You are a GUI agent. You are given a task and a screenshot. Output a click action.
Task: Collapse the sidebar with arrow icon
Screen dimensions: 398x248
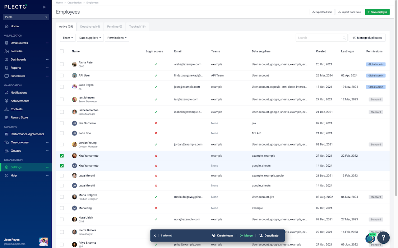click(x=44, y=7)
